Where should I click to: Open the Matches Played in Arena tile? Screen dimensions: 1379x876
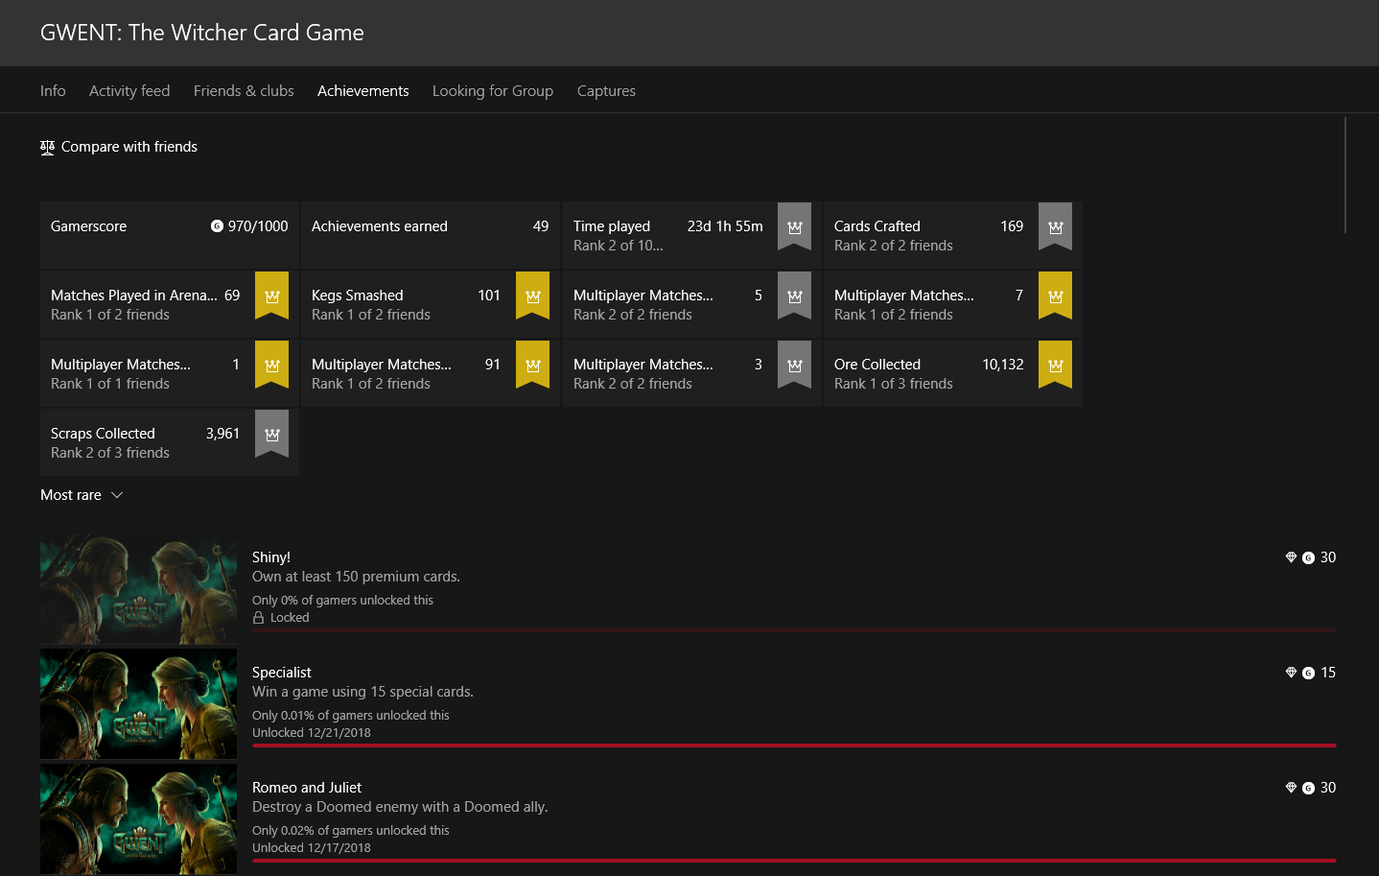click(x=170, y=304)
